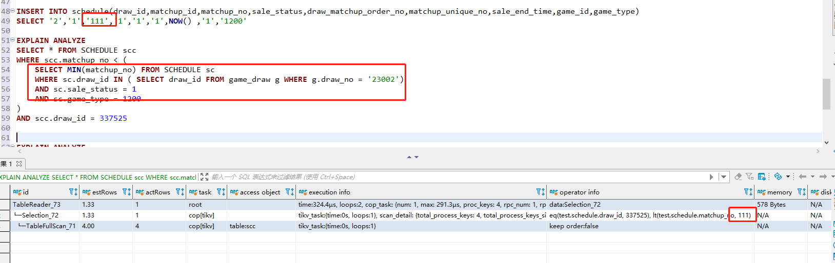Image resolution: width=835 pixels, height=263 pixels.
Task: Apply filter with the play arrow icon
Action: coord(711,177)
